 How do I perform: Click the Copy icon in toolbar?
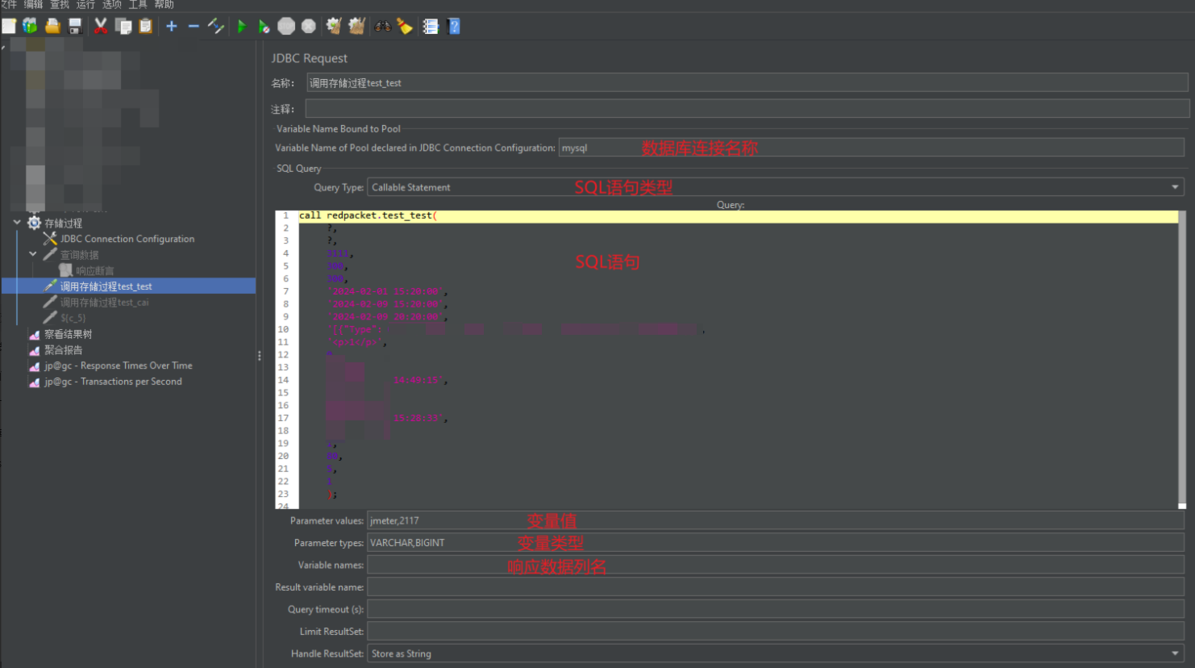123,27
